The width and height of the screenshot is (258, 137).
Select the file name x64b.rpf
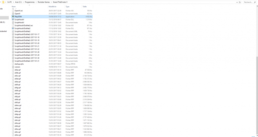pyautogui.click(x=18, y=73)
